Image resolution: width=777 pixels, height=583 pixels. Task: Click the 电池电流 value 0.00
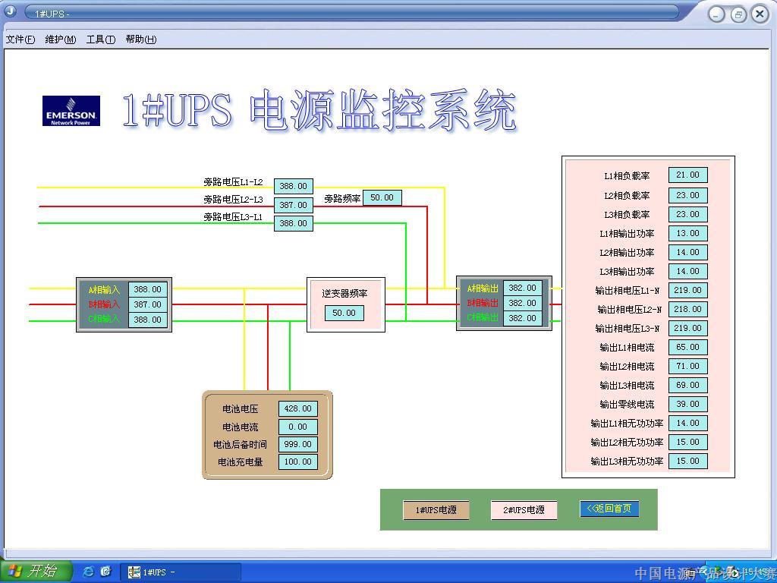point(297,427)
